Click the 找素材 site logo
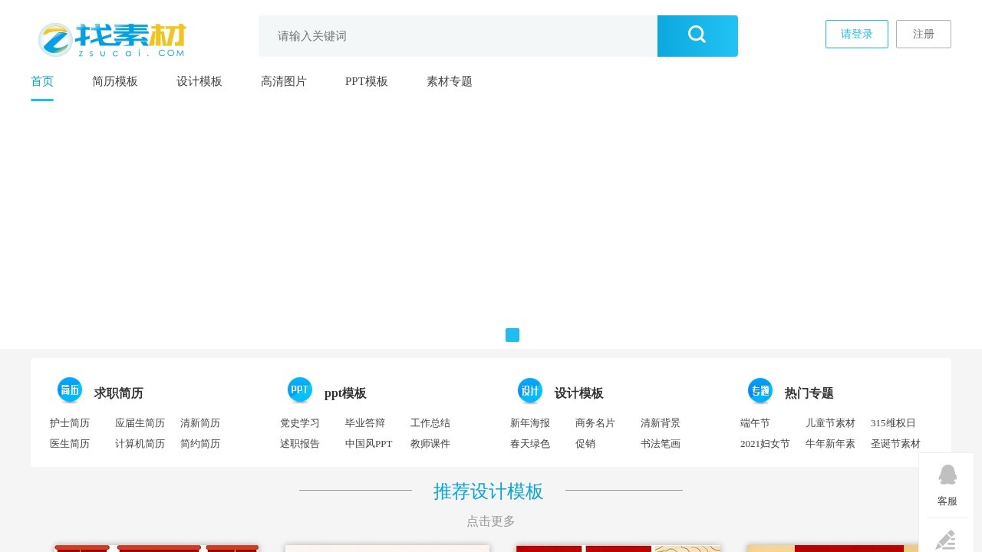This screenshot has height=552, width=982. point(110,38)
